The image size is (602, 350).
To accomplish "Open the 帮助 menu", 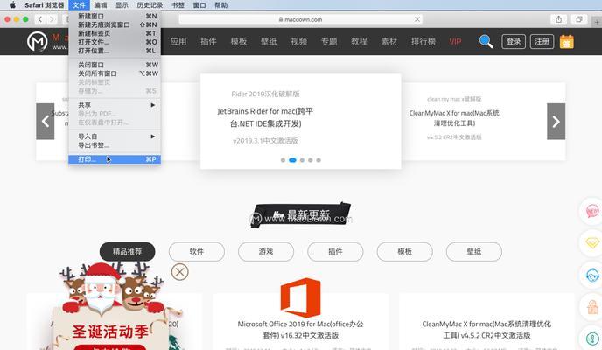I will [220, 5].
